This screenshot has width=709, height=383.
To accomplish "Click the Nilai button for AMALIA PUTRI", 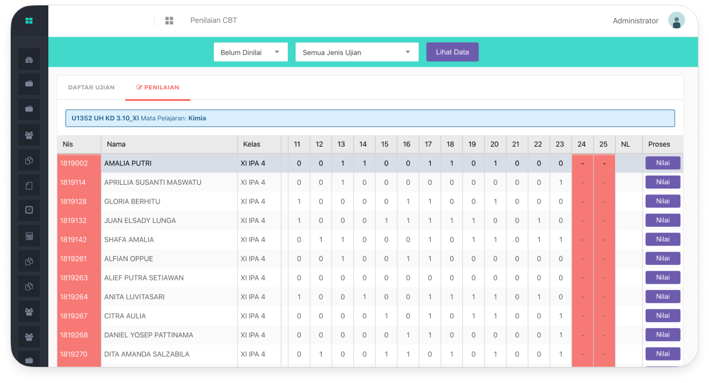I will click(x=663, y=163).
